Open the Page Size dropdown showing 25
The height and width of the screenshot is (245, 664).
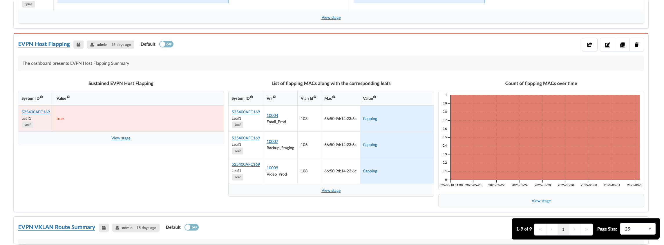click(x=638, y=229)
